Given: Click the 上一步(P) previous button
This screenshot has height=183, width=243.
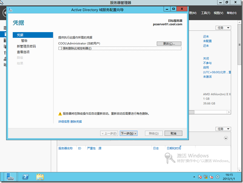Looking at the screenshot, I should tap(109, 133).
